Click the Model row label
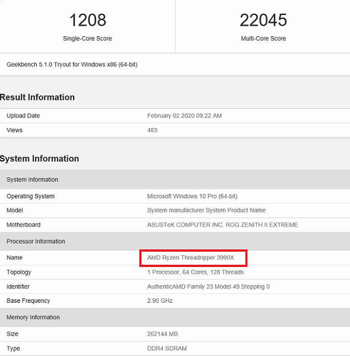This screenshot has width=350, height=356. (x=15, y=210)
